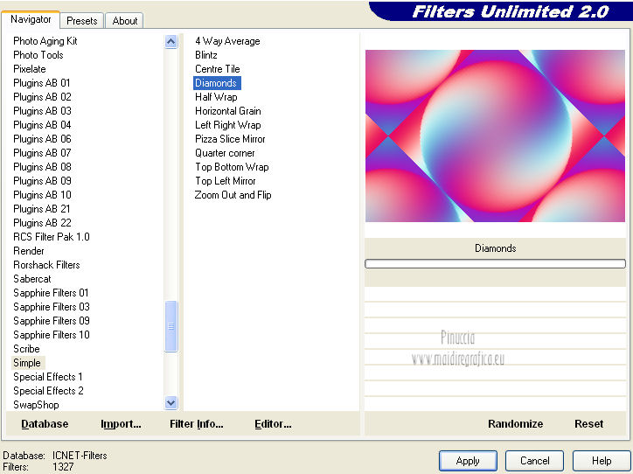
Task: Select Sapphire Filters 03 category
Action: pos(52,307)
